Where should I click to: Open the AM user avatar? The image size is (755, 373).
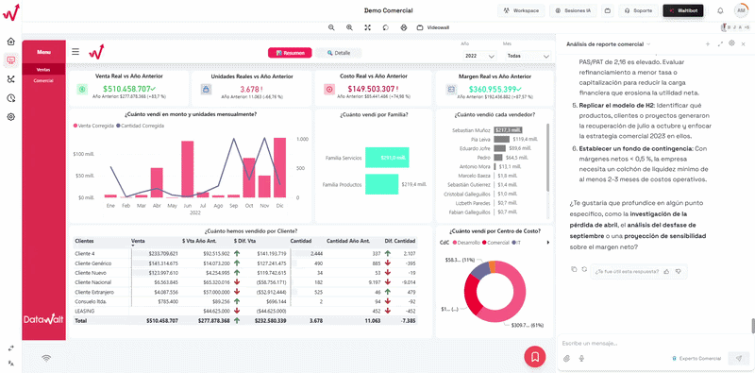pyautogui.click(x=741, y=10)
